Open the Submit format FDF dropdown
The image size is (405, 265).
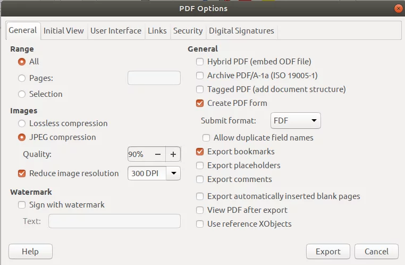[296, 120]
